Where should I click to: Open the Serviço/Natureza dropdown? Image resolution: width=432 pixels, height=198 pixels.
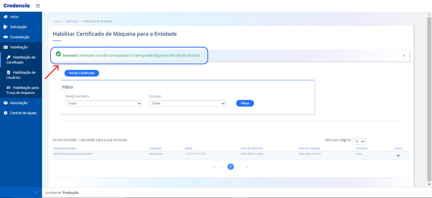coord(104,103)
